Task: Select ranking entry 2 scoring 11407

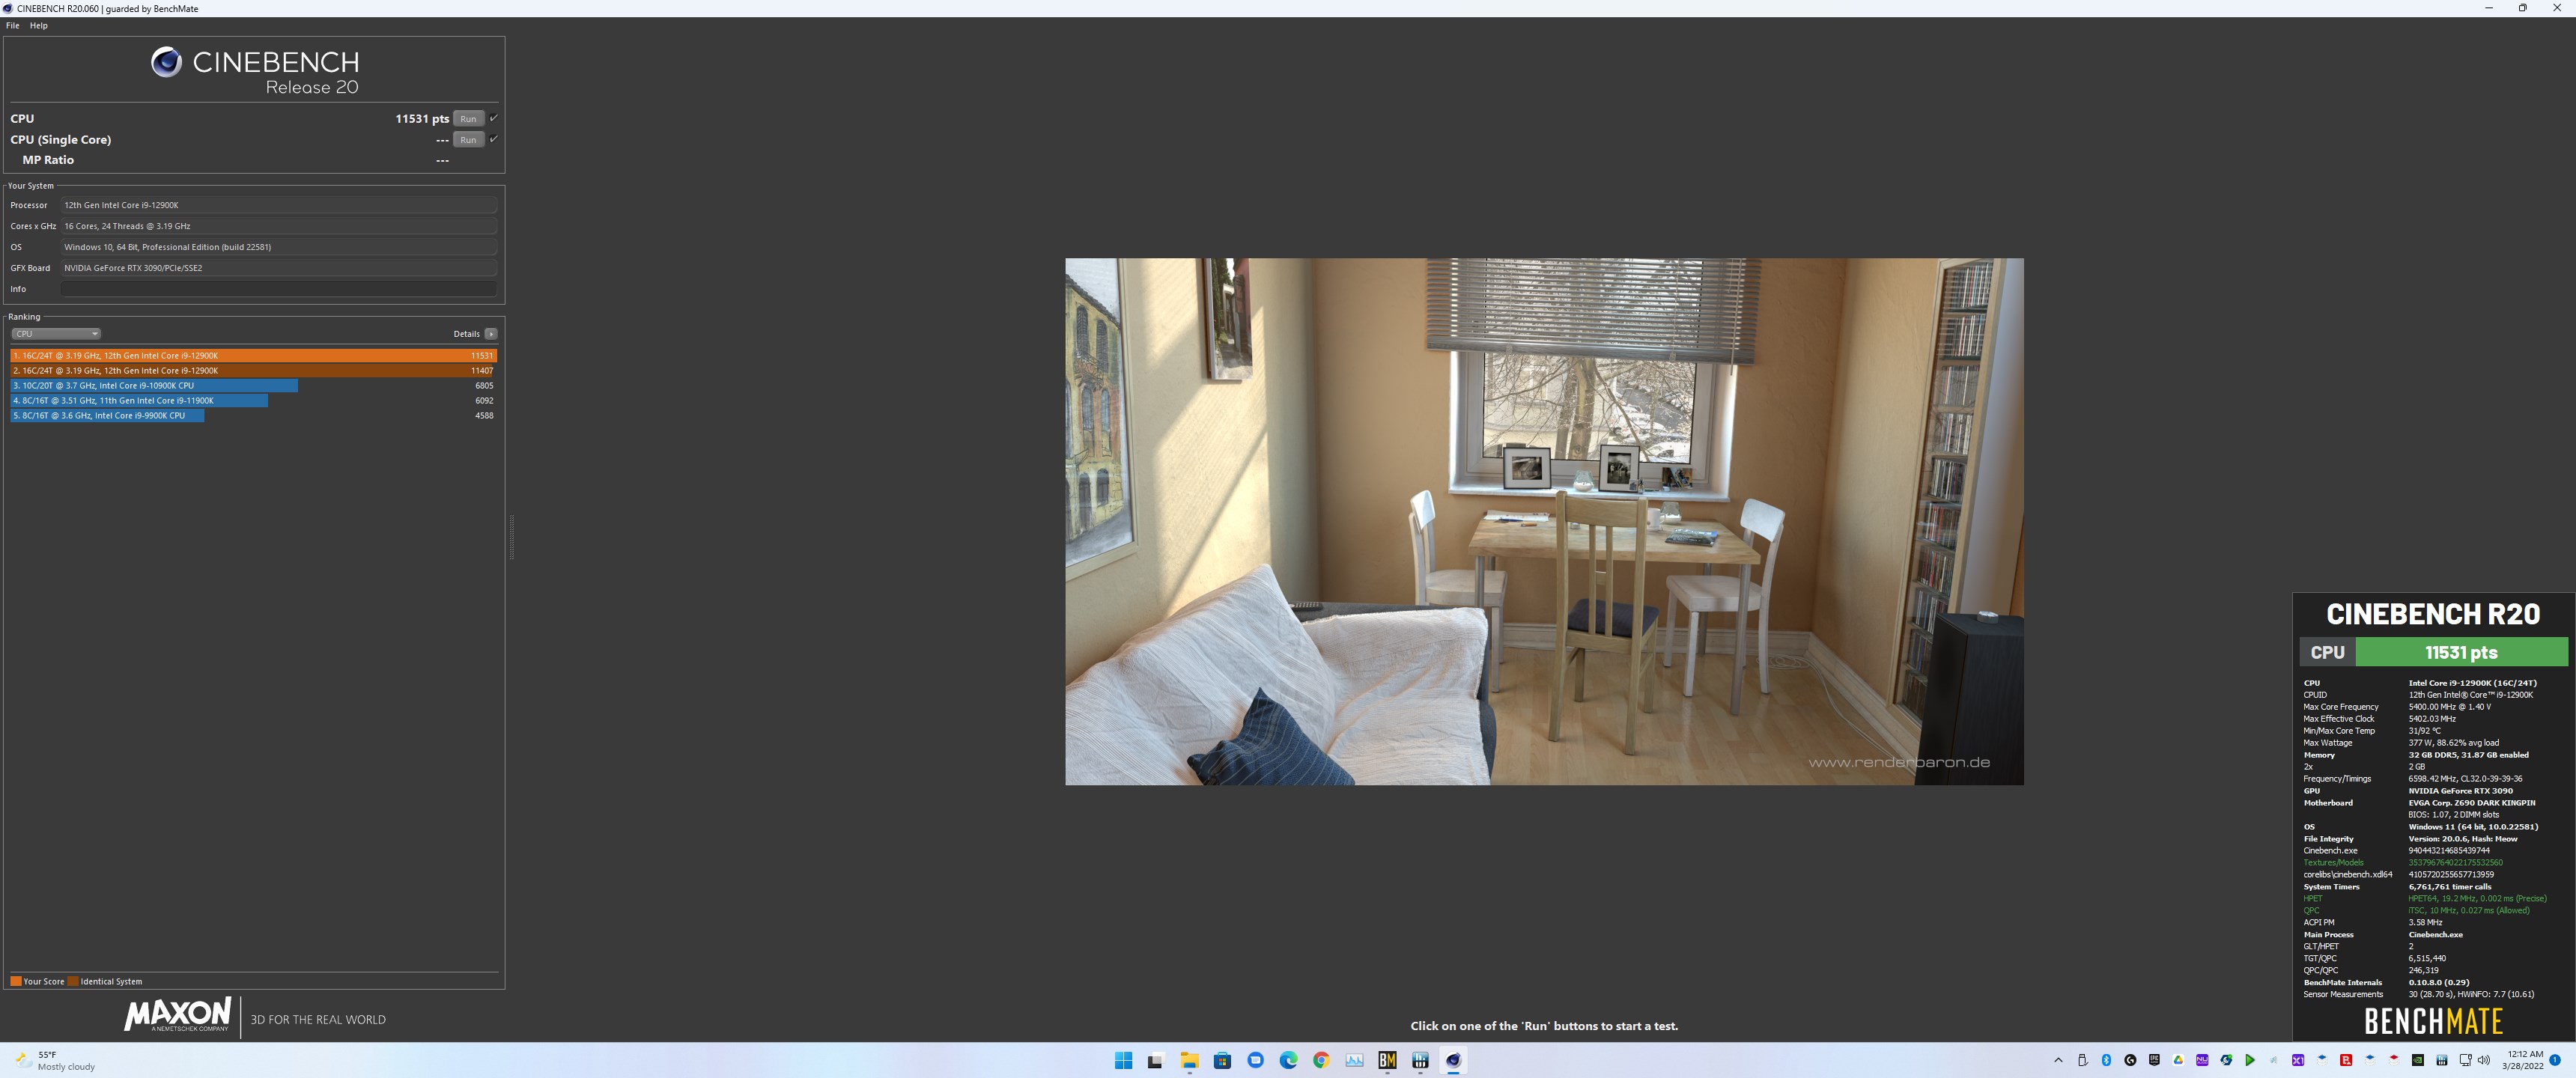Action: (253, 370)
